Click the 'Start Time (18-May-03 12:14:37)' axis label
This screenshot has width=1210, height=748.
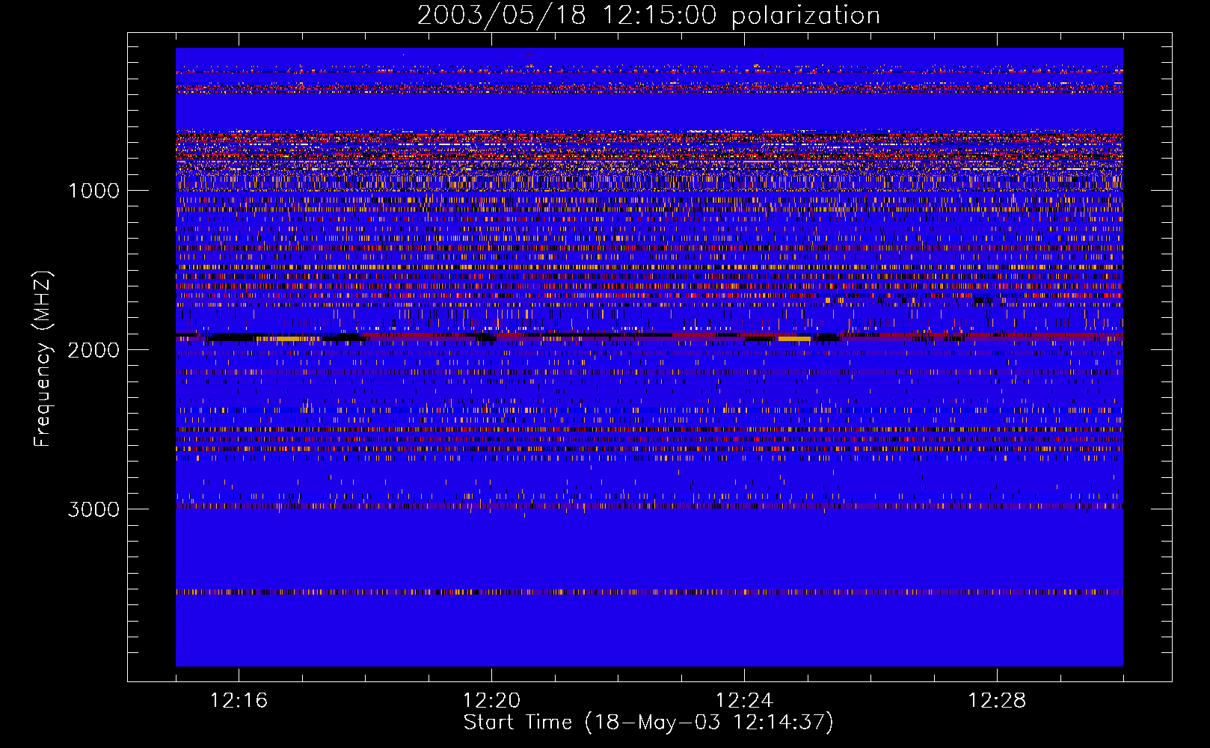point(648,723)
